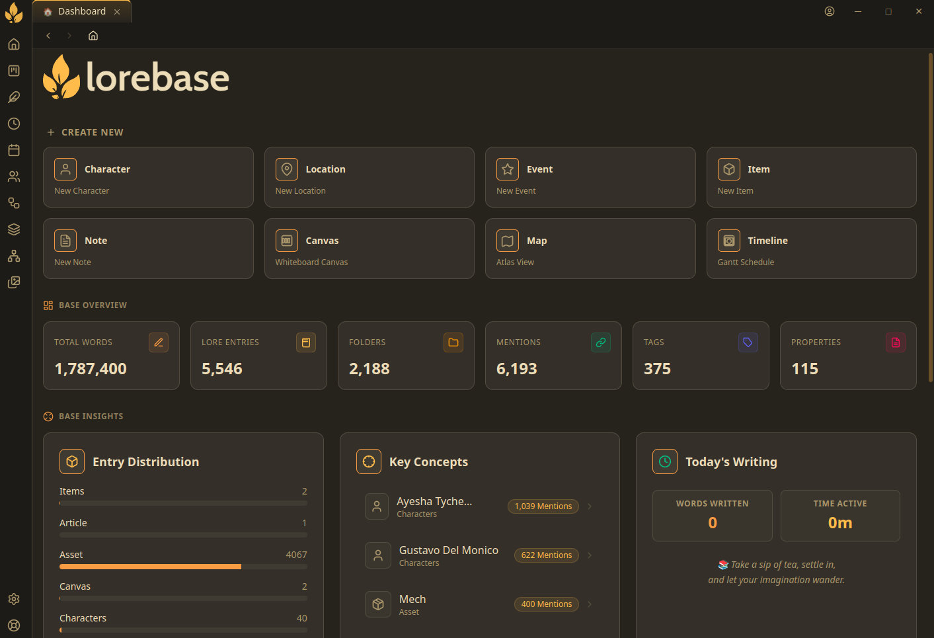This screenshot has width=934, height=638.
Task: Open the stacked layers sidebar icon
Action: [x=14, y=229]
